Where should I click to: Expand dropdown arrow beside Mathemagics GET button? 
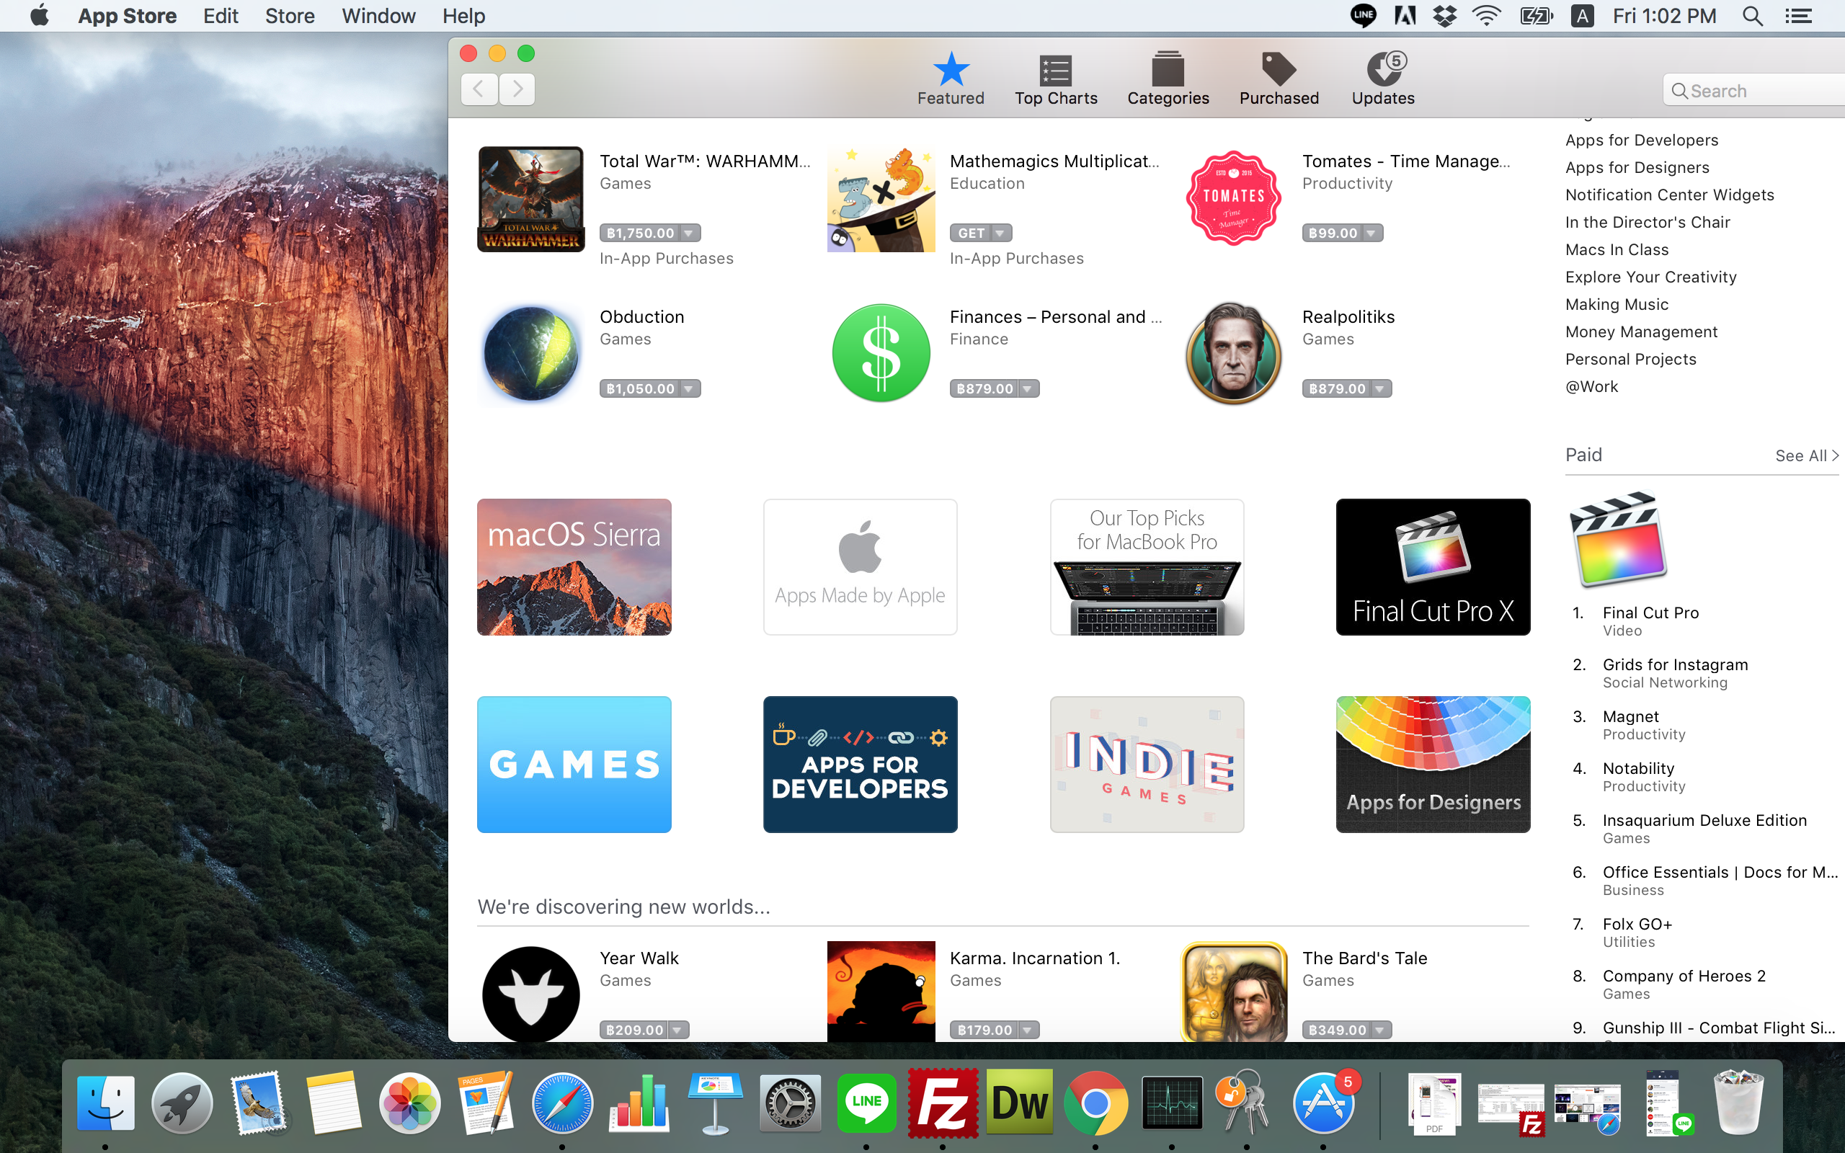pyautogui.click(x=1001, y=233)
